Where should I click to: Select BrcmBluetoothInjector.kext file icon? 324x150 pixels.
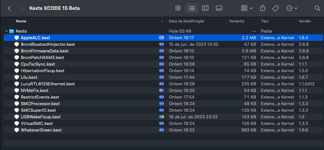(x=17, y=44)
